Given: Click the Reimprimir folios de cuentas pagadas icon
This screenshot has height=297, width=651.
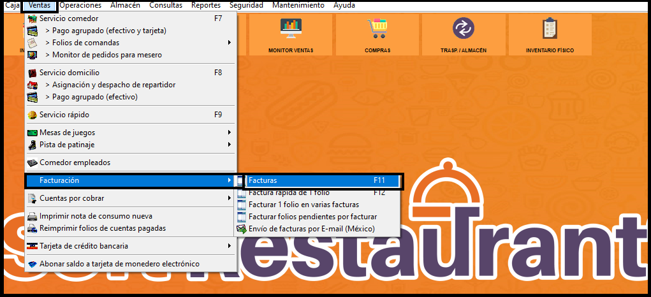Looking at the screenshot, I should [32, 229].
